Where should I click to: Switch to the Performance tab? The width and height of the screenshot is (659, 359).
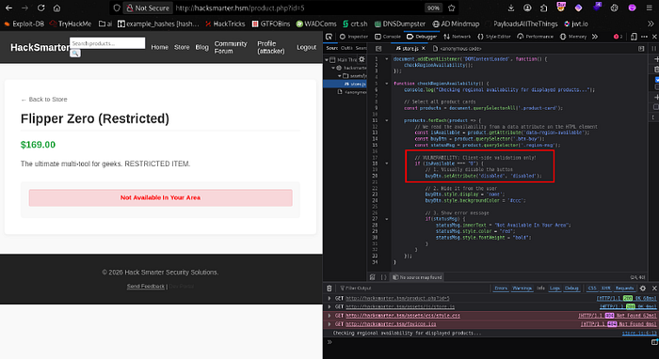pyautogui.click(x=535, y=37)
